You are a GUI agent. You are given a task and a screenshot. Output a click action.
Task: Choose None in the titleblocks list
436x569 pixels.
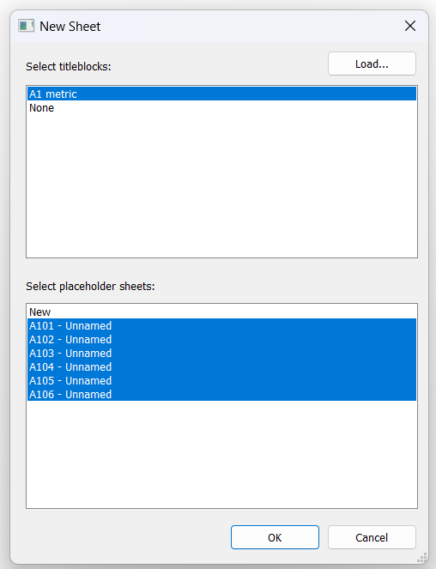(221, 108)
